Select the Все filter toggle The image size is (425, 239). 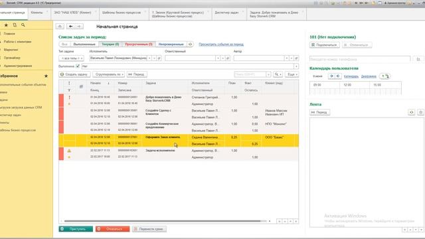pos(64,44)
